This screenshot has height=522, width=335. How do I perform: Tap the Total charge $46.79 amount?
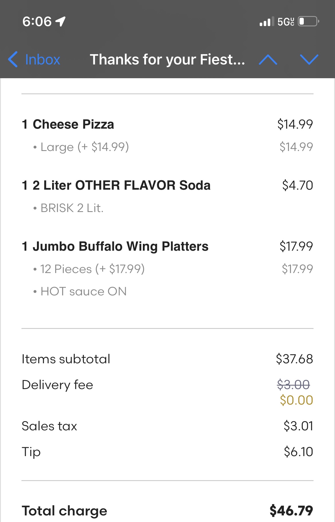pos(291,511)
